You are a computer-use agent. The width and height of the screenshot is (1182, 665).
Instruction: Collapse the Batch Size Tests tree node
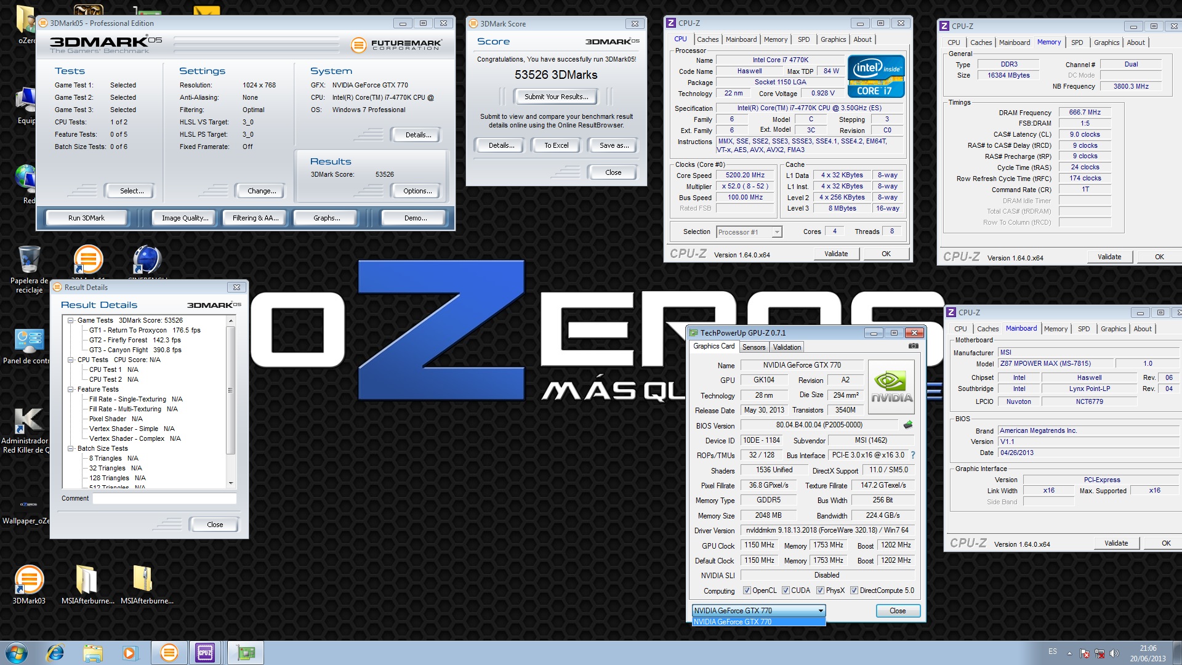(x=71, y=448)
